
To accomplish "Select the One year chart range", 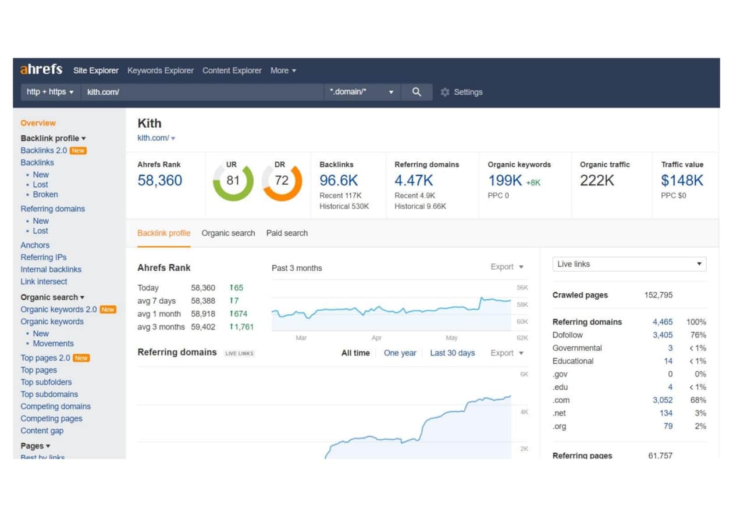I will [x=400, y=353].
